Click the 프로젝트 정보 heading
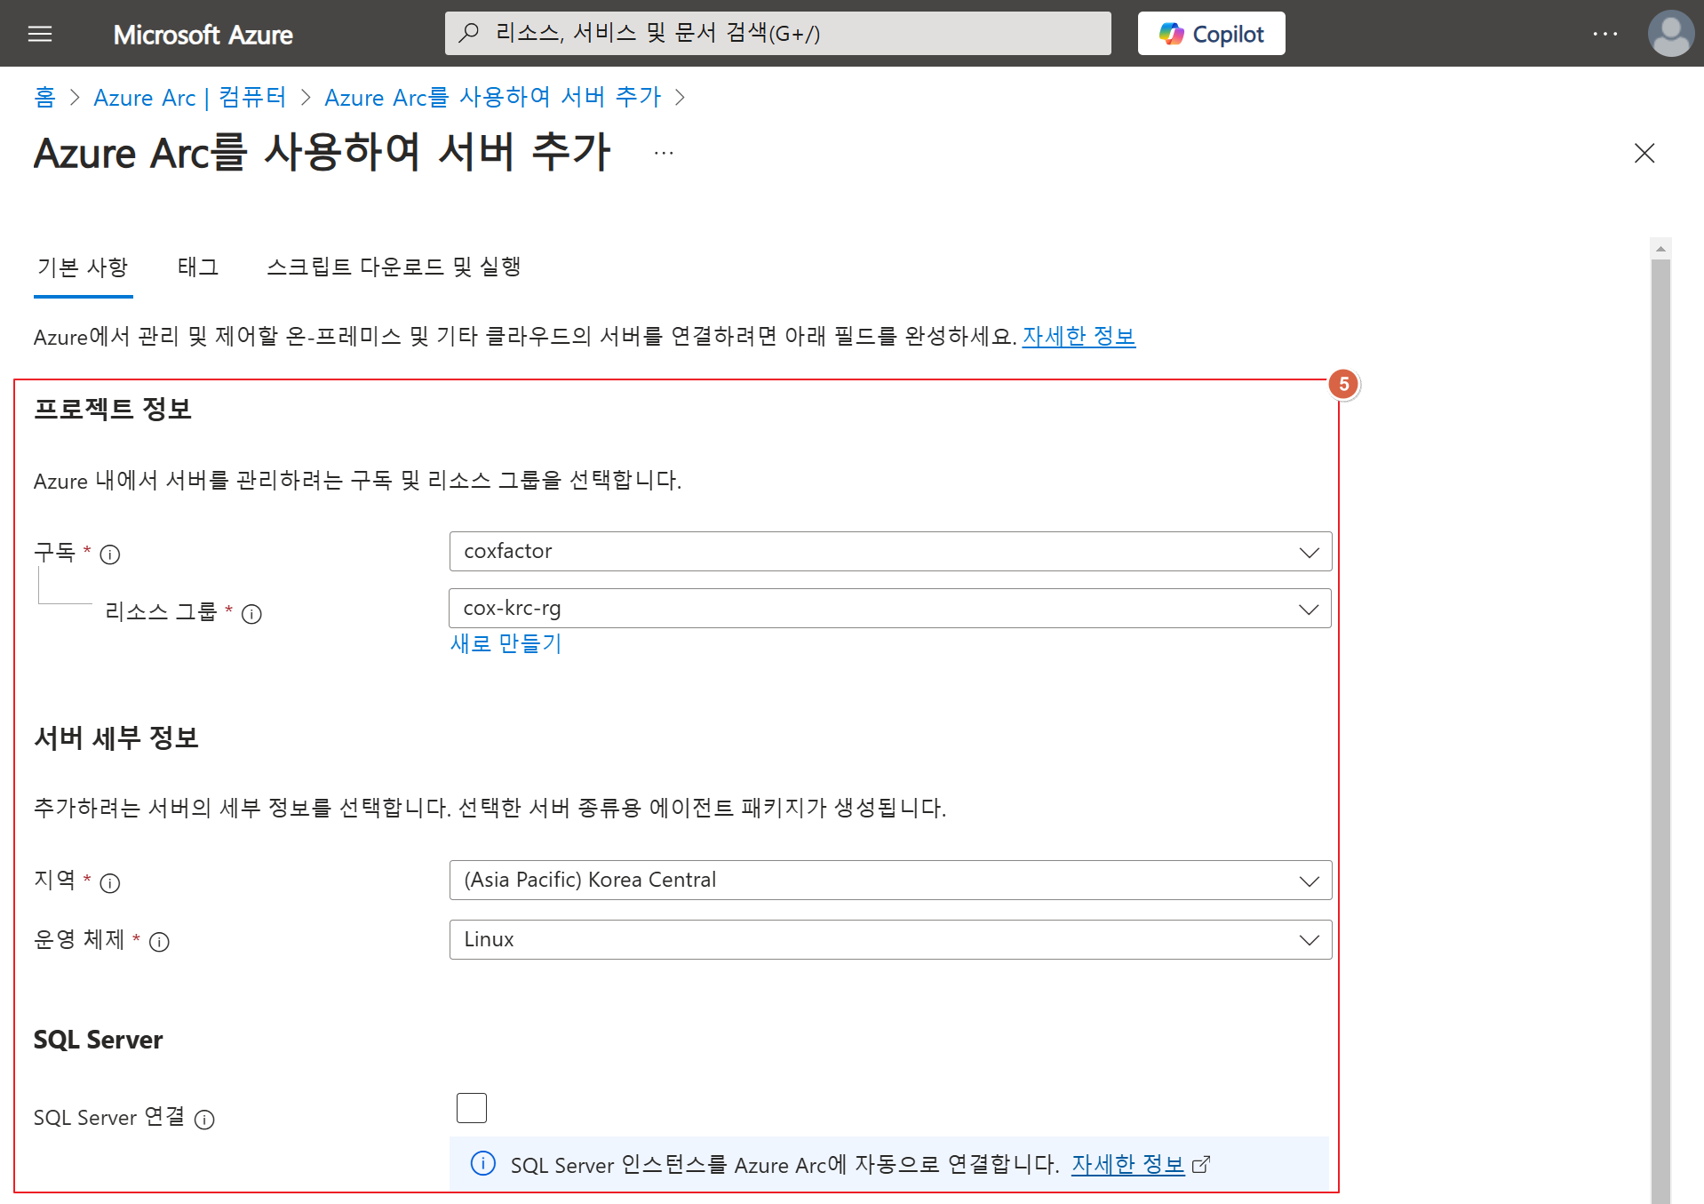Screen dimensions: 1704x1204 (113, 409)
